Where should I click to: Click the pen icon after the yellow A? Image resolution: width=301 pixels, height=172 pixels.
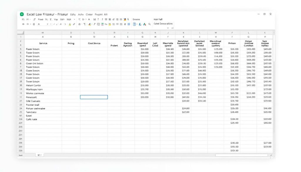(x=74, y=24)
